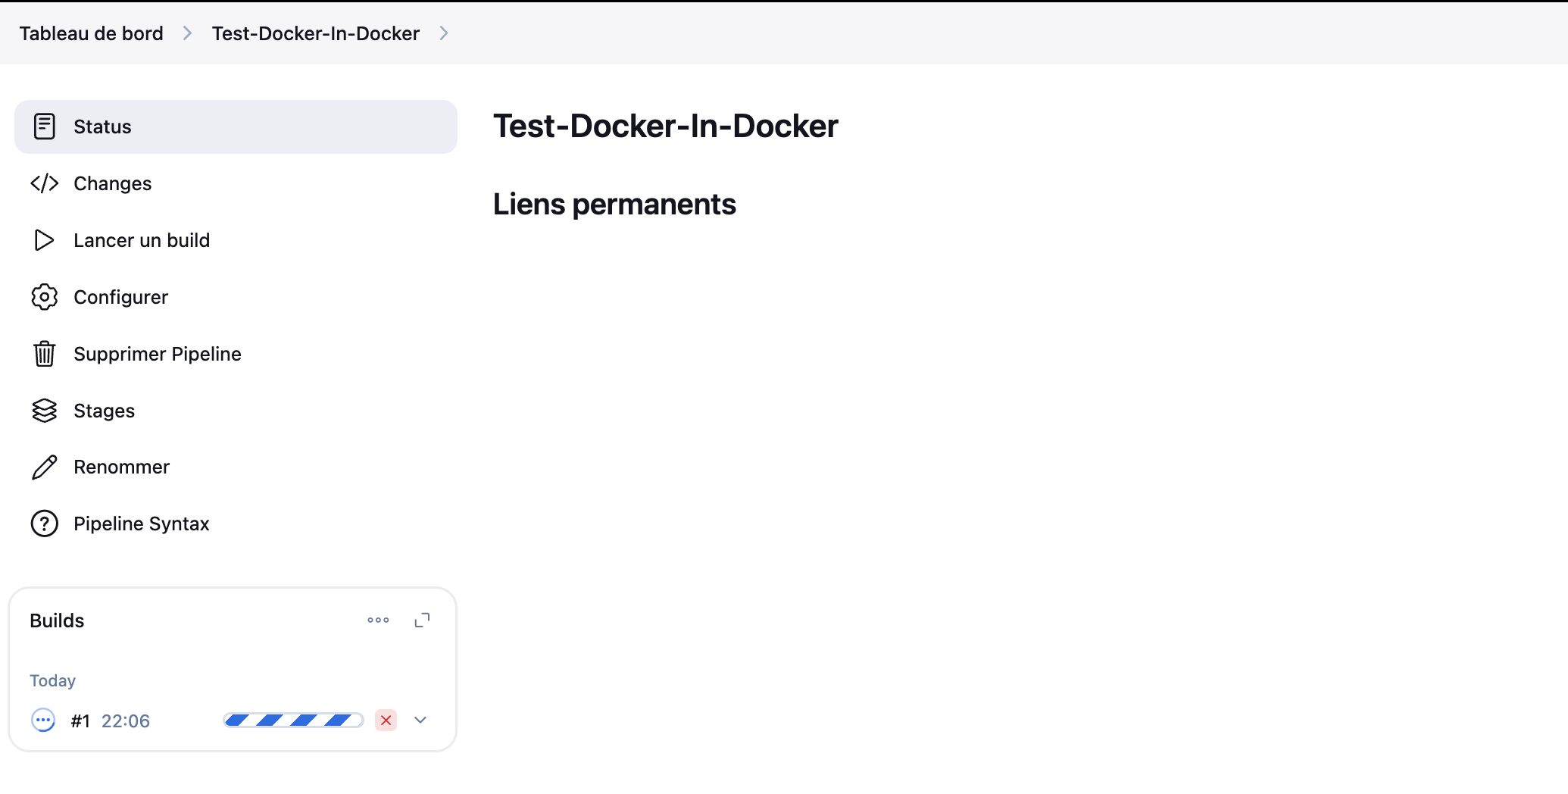Image resolution: width=1568 pixels, height=794 pixels.
Task: Click the Status document icon
Action: [x=45, y=127]
